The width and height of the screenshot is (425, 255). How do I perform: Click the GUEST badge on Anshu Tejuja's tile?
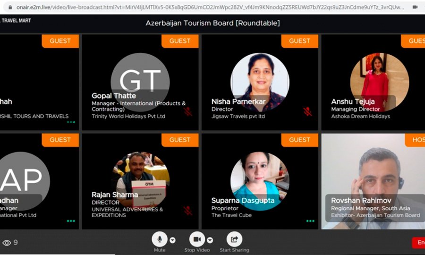coord(413,41)
